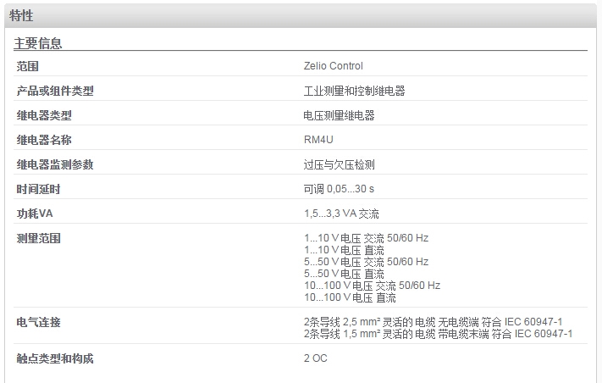Click the 产品或组件类型 label
Viewport: 602px width, 383px height.
[55, 91]
